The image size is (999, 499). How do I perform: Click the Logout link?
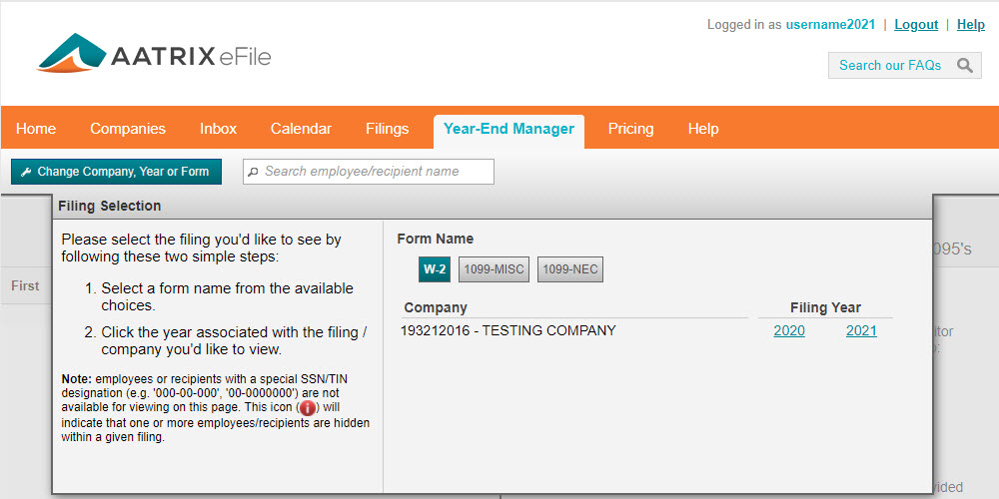coord(916,25)
